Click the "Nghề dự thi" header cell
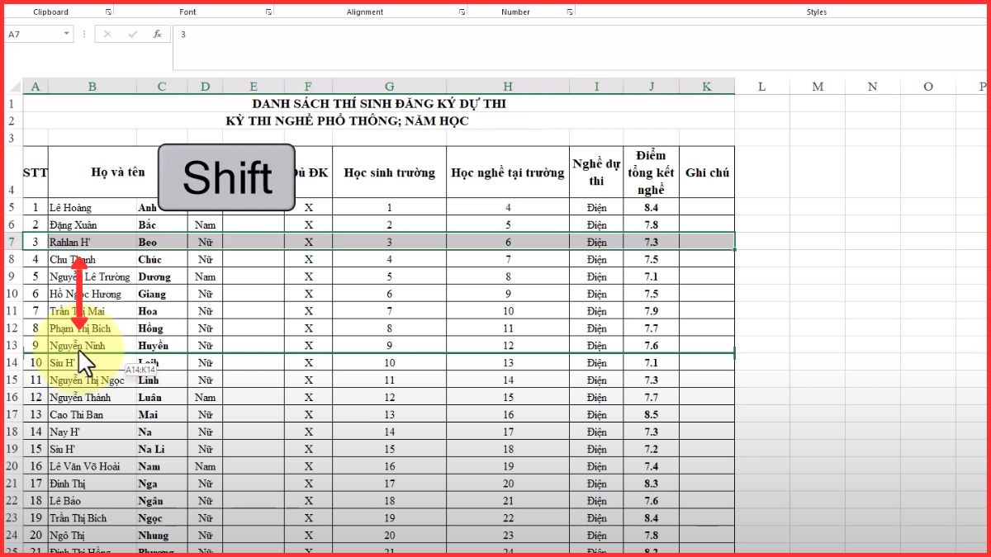Viewport: 991px width, 557px height. 596,172
